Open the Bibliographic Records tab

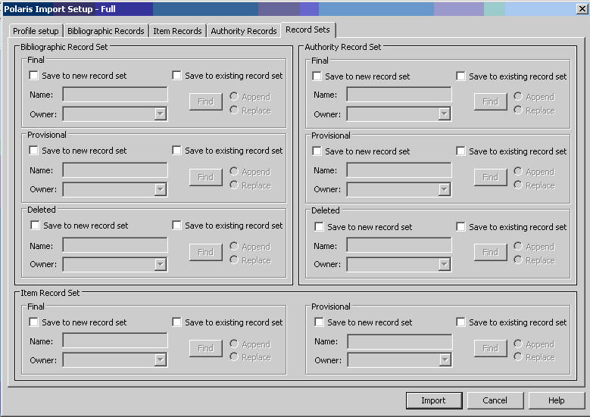106,31
